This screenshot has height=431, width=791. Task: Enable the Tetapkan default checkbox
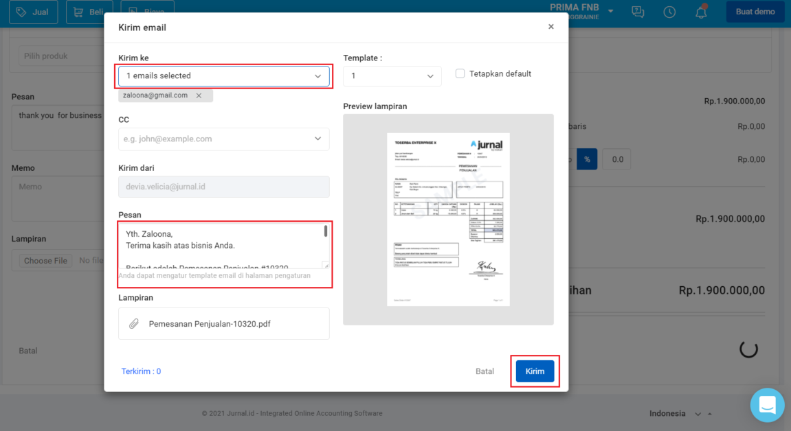pyautogui.click(x=460, y=73)
